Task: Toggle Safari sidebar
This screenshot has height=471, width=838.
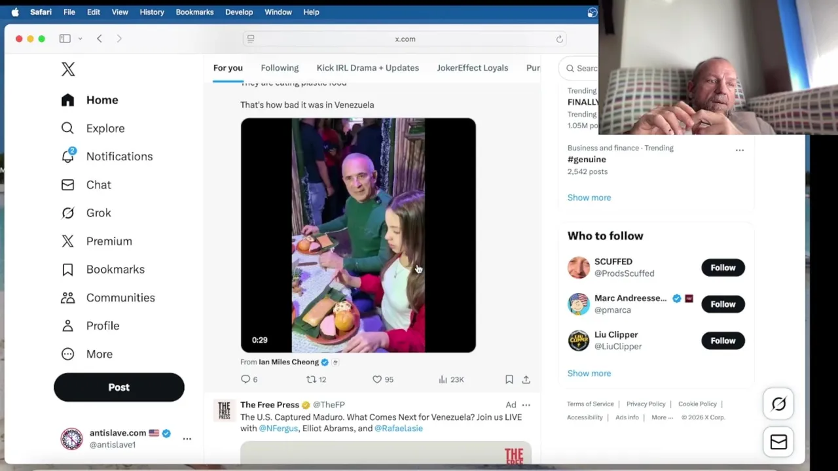Action: 65,39
